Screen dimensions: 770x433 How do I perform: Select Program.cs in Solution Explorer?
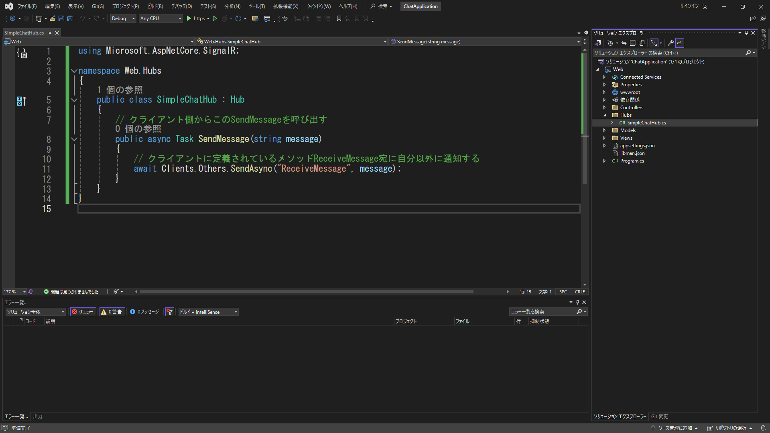632,161
